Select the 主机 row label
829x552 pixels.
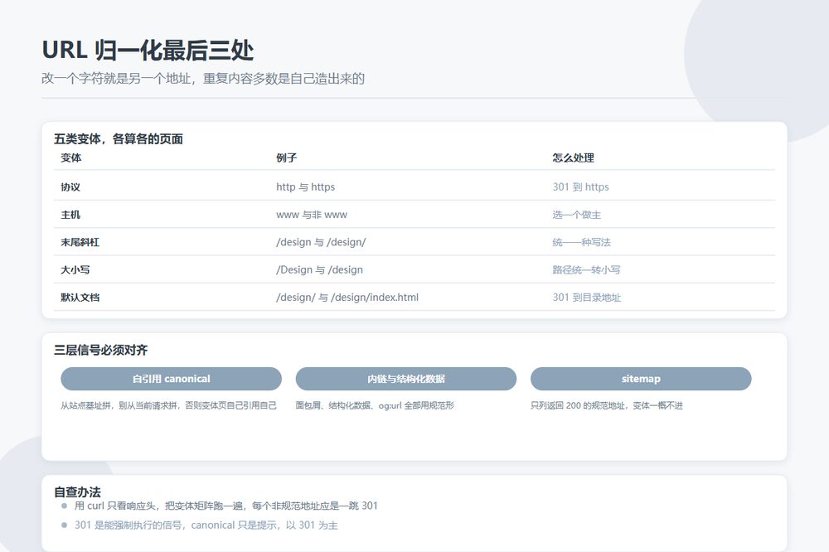pyautogui.click(x=70, y=215)
